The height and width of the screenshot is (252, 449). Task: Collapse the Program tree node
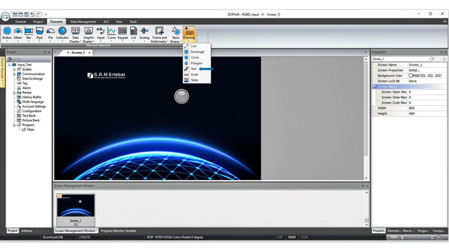[14, 125]
